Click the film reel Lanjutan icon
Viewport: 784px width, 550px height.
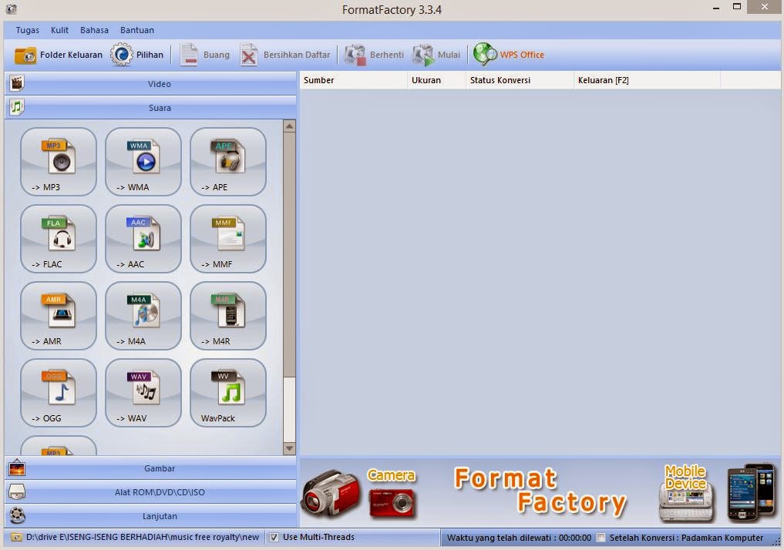point(16,515)
